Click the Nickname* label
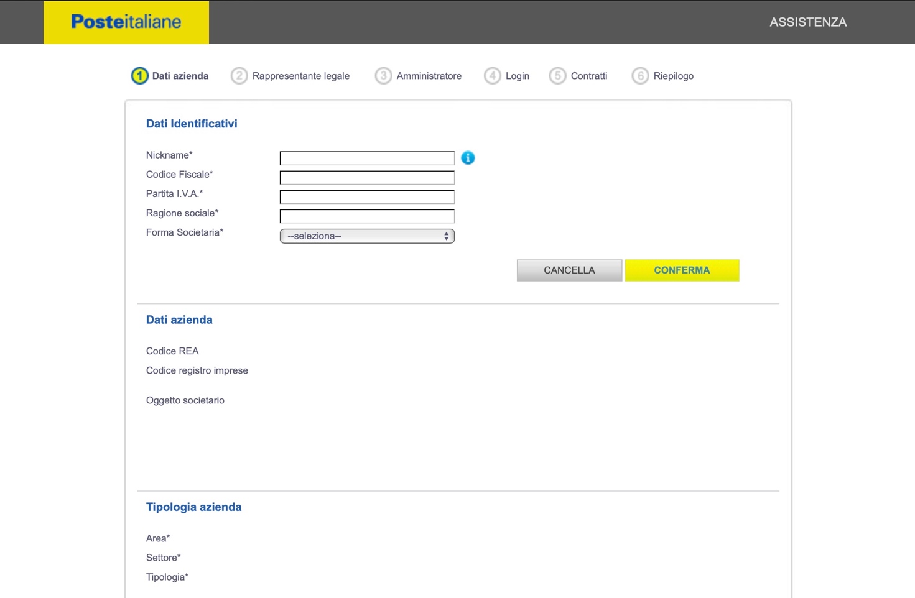The width and height of the screenshot is (915, 598). [169, 155]
